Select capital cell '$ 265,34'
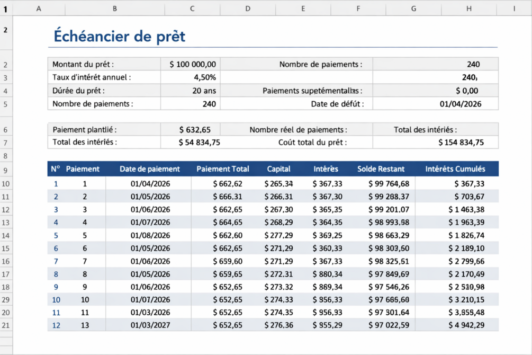The image size is (532, 355). [x=278, y=184]
